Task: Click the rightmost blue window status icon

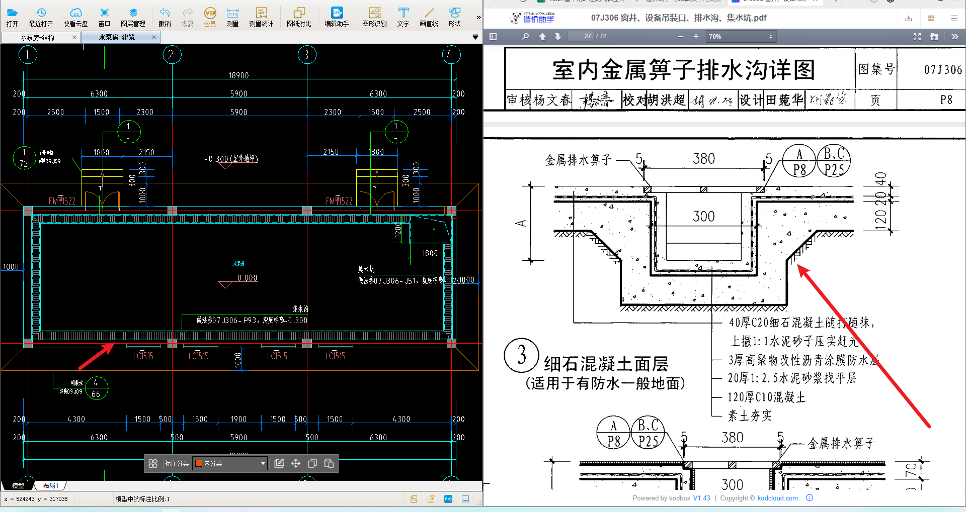Action: (x=465, y=499)
